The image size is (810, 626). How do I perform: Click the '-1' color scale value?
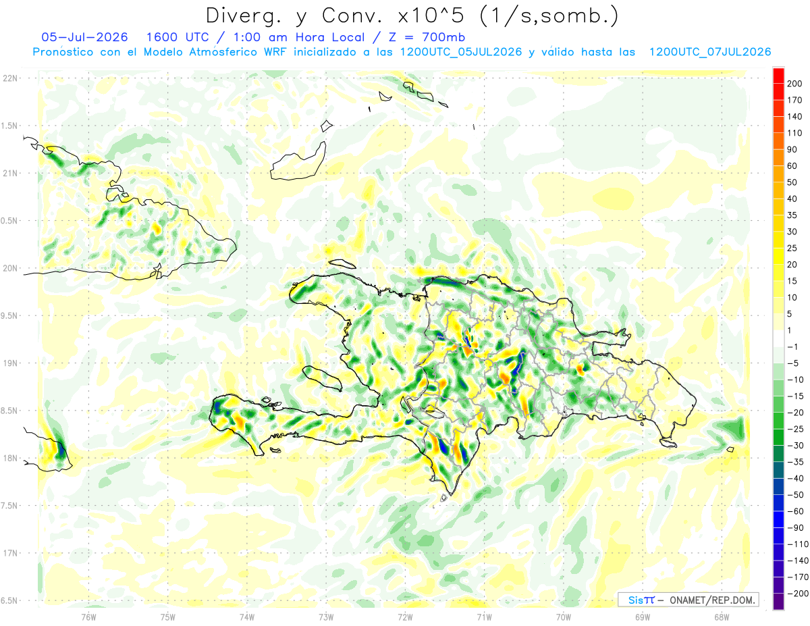coord(792,346)
